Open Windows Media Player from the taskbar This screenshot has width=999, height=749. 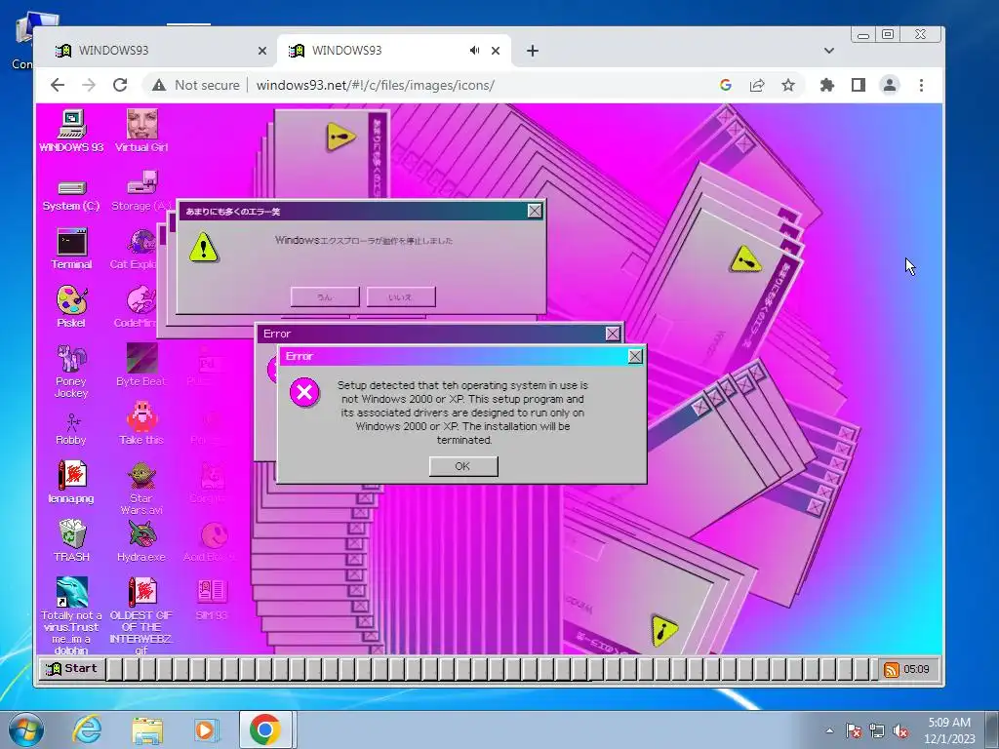click(207, 729)
